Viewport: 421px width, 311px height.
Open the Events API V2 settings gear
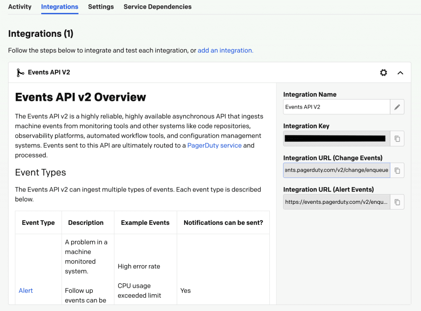click(x=383, y=73)
